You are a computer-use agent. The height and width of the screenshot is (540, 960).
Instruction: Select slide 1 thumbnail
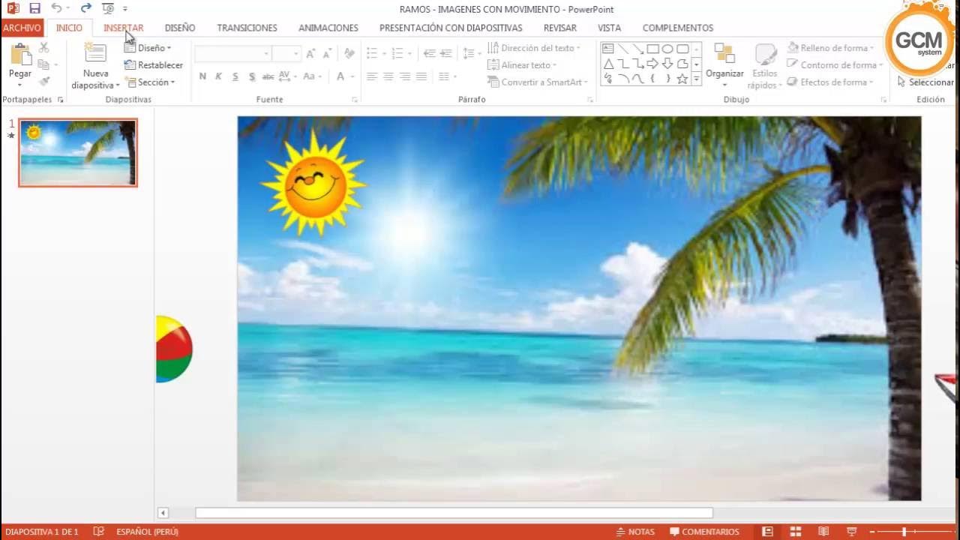click(x=78, y=153)
